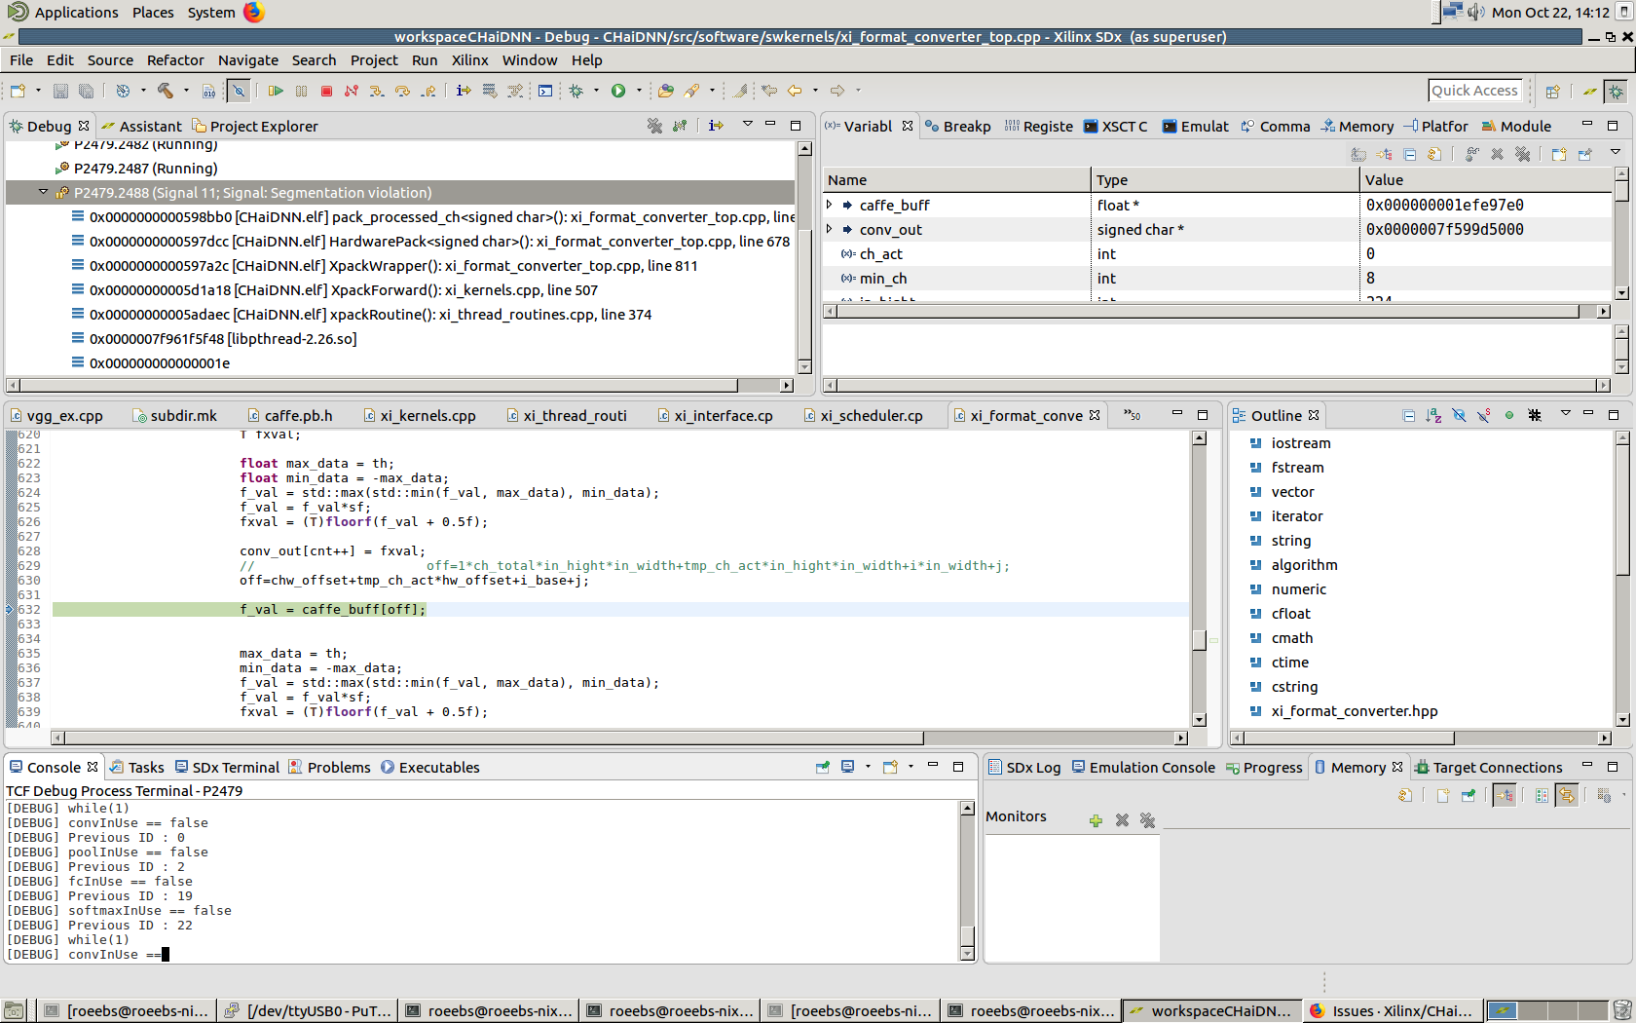Click inside the Quick Access field
This screenshot has height=1023, width=1636.
tap(1475, 90)
